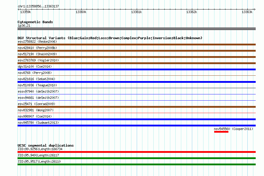Click the brown bar under esv2763769
Viewport: 264px width, 176px height.
[x=136, y=63]
